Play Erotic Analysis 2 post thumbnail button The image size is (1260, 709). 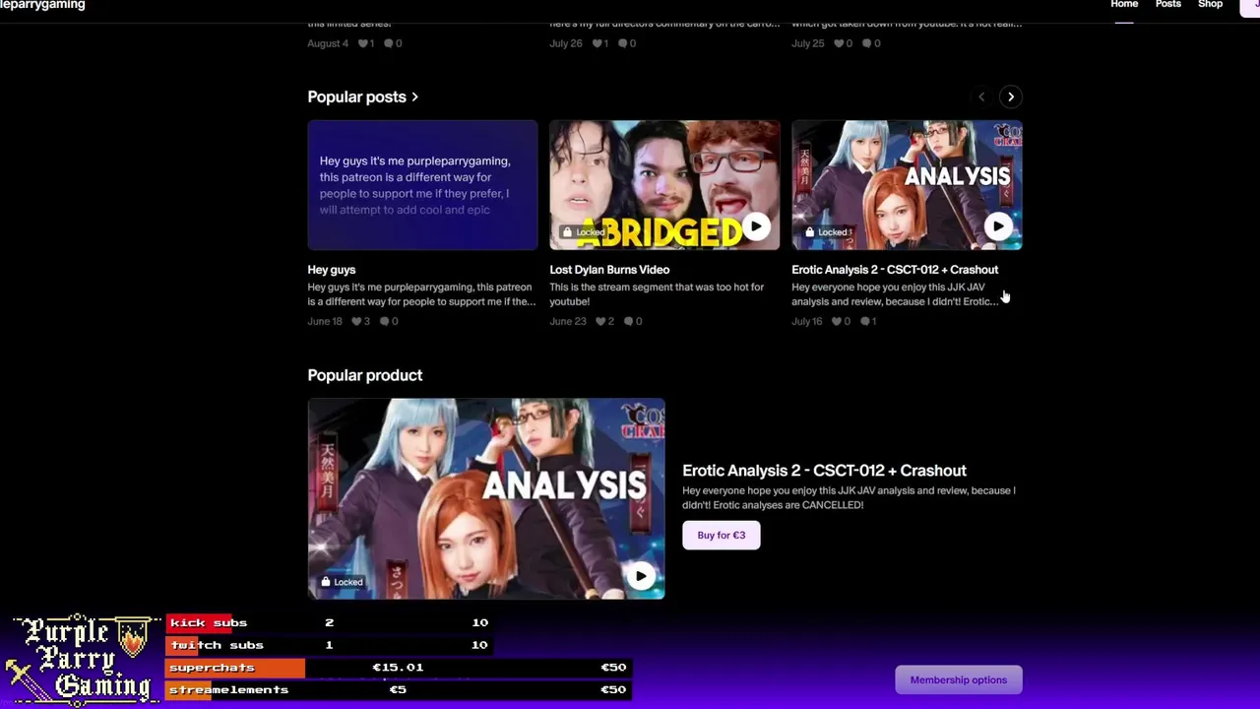pyautogui.click(x=997, y=227)
